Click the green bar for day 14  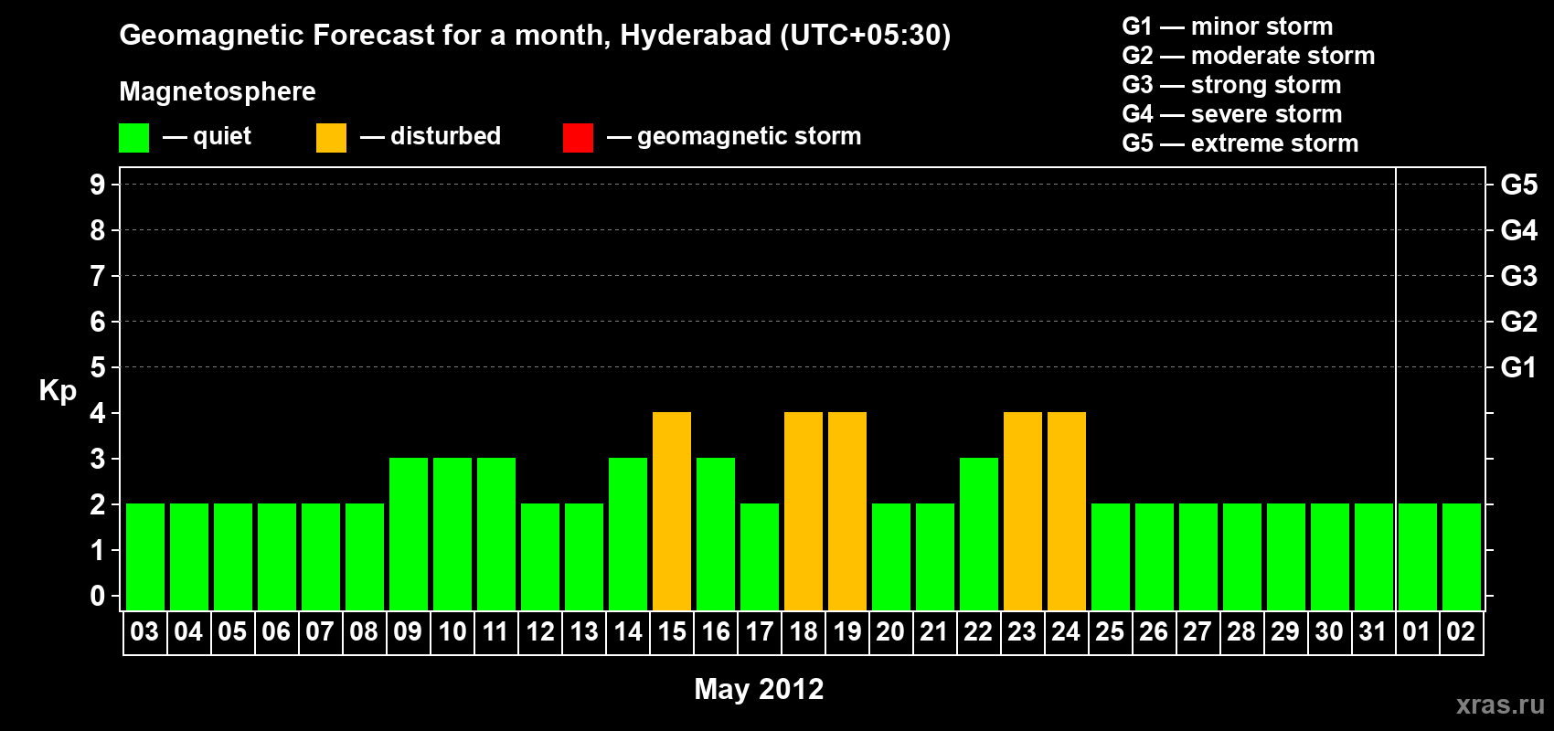(628, 534)
